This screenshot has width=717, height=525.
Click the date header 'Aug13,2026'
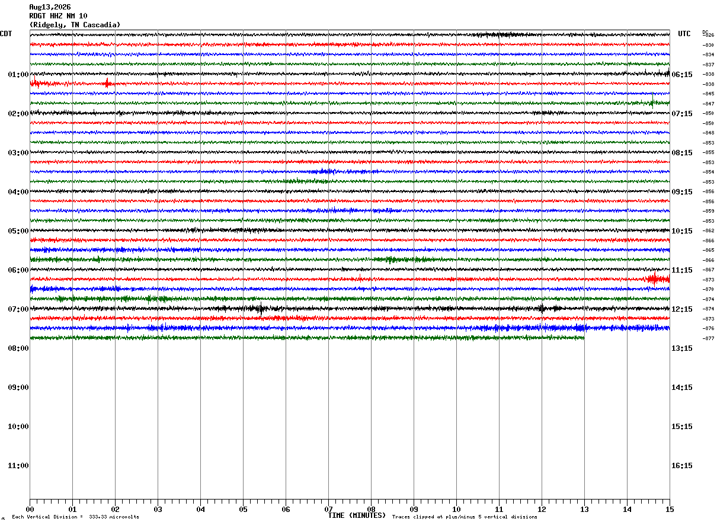point(50,7)
